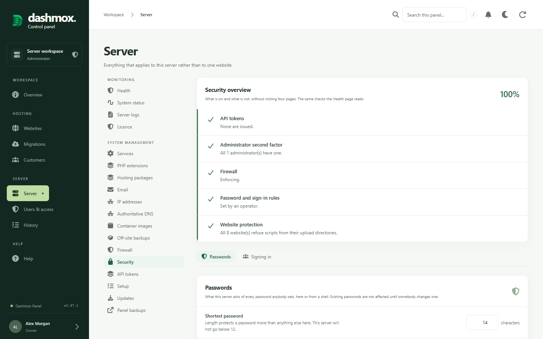Open notifications bell
Image resolution: width=543 pixels, height=339 pixels.
coord(488,15)
